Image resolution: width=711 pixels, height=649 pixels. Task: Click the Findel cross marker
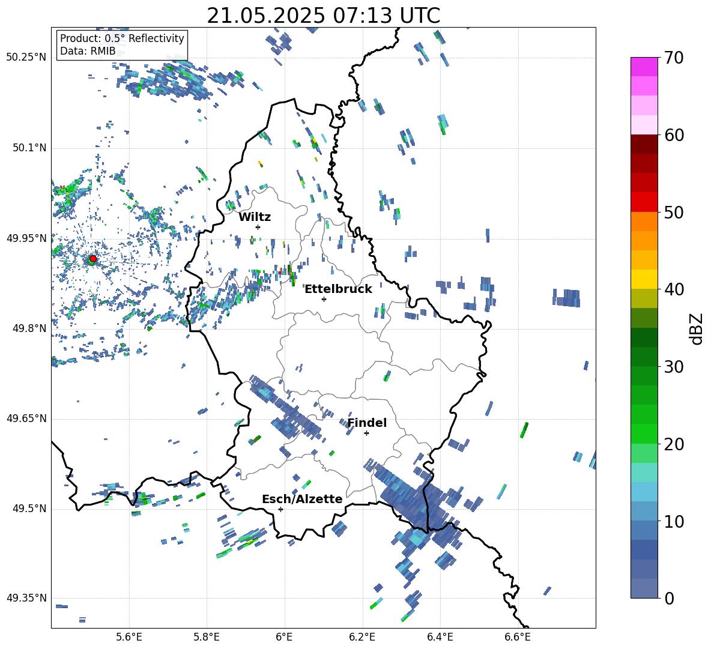point(366,433)
